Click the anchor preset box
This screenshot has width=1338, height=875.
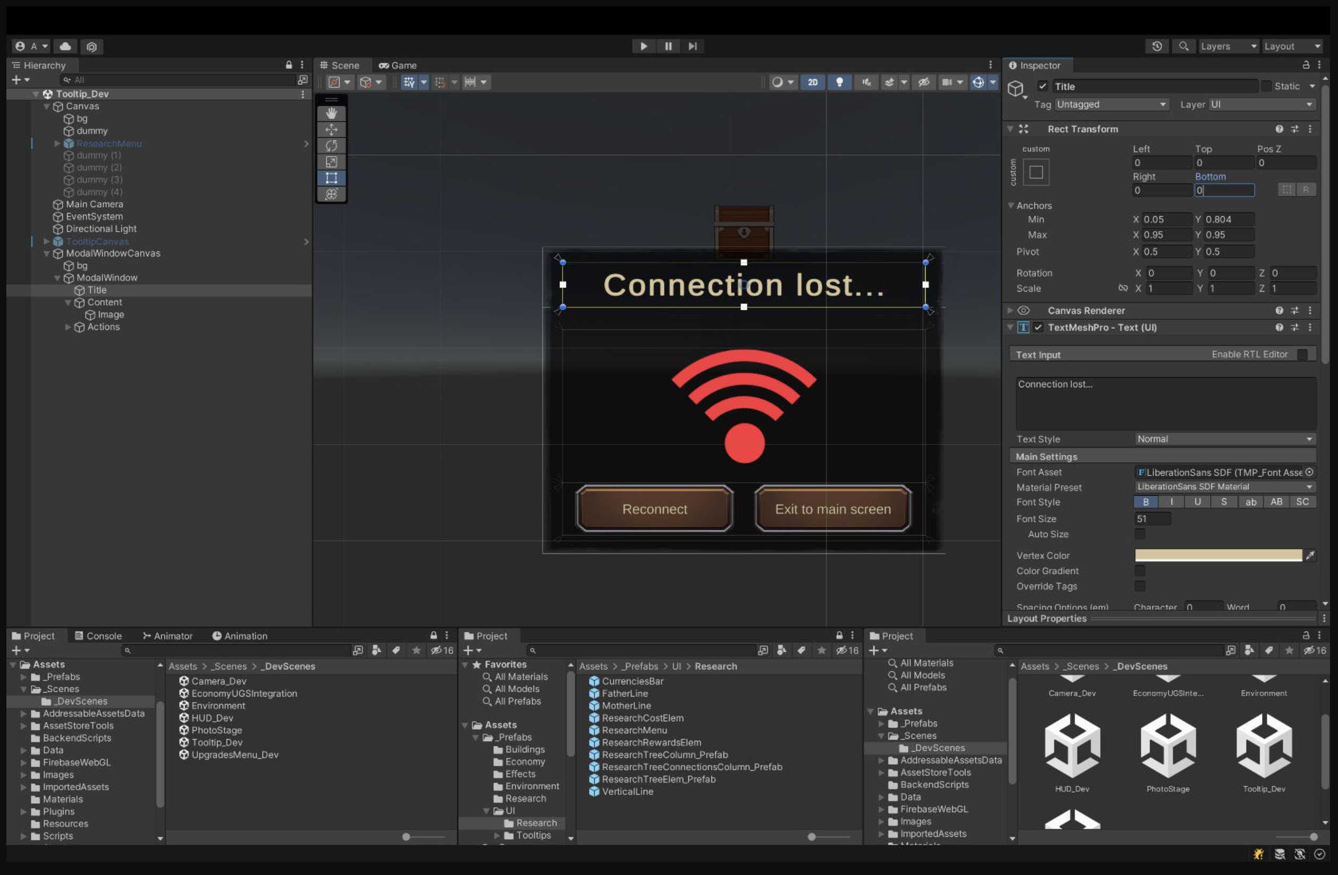(1036, 172)
